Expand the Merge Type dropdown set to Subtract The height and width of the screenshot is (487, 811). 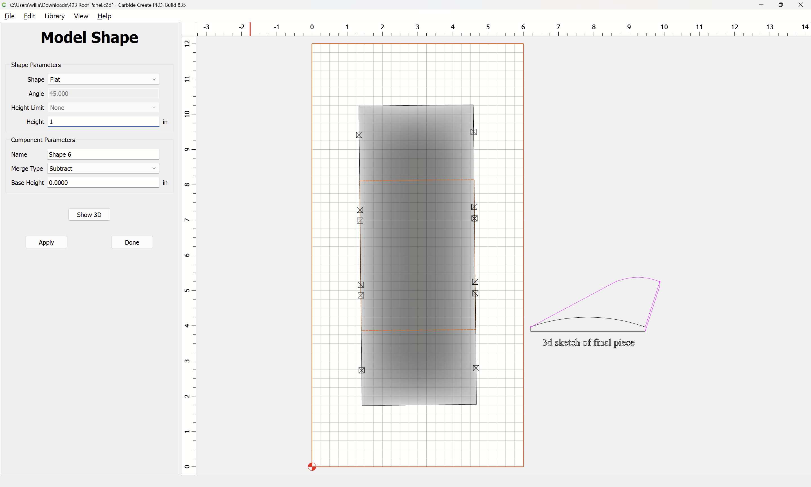pos(103,168)
